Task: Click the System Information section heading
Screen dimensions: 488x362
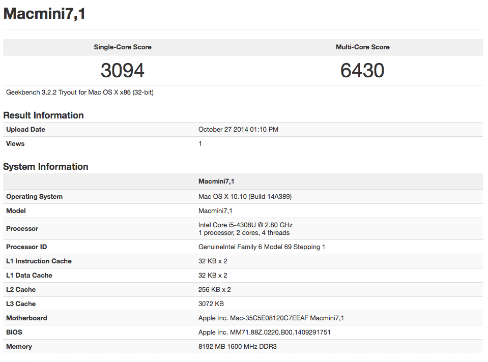Action: (46, 167)
